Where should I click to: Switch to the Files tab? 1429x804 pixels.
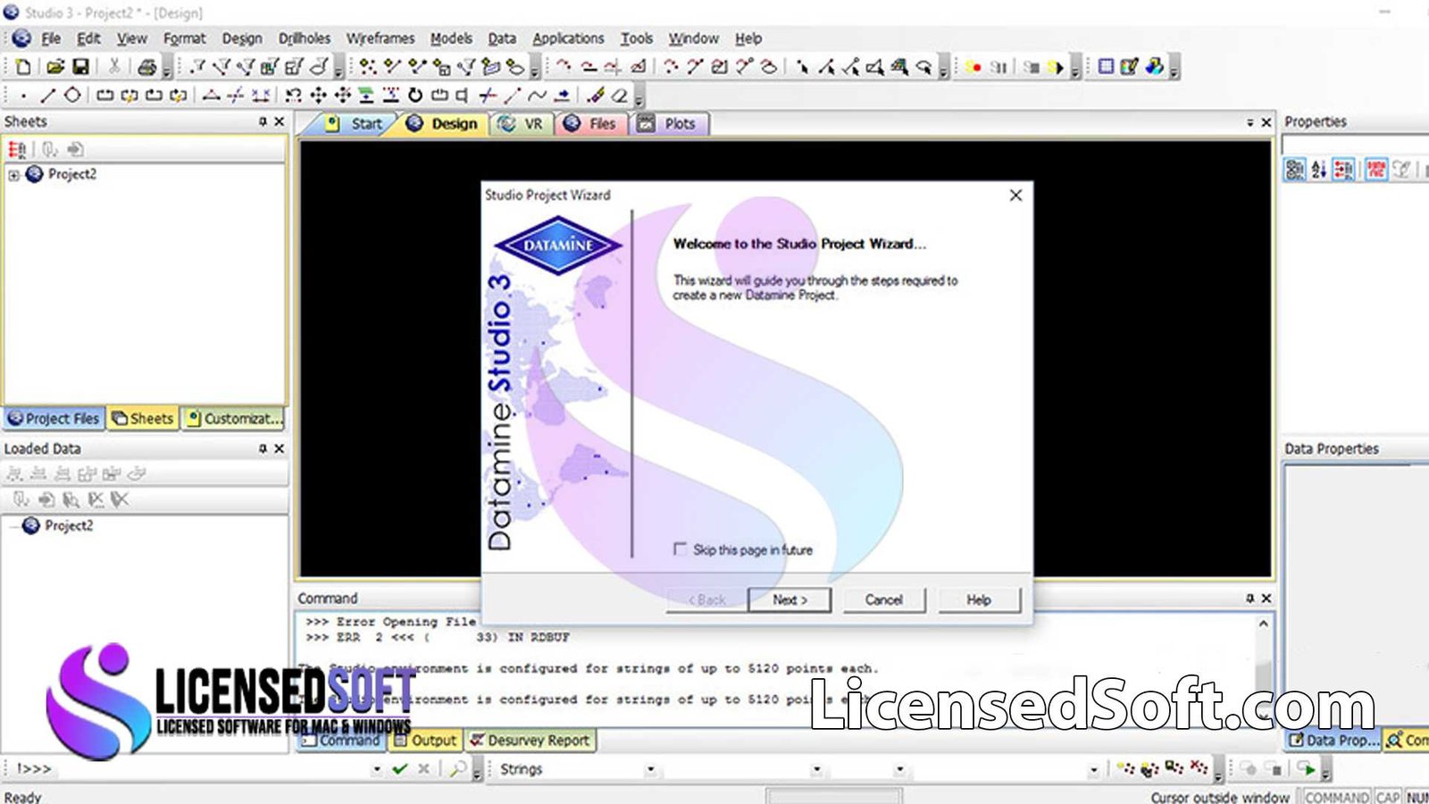(591, 124)
